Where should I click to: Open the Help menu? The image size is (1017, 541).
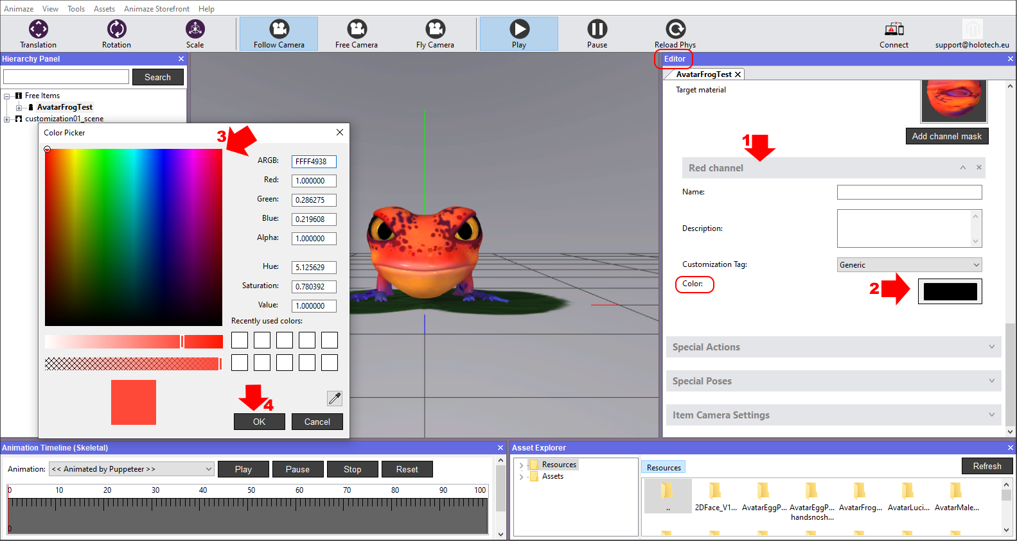coord(206,9)
